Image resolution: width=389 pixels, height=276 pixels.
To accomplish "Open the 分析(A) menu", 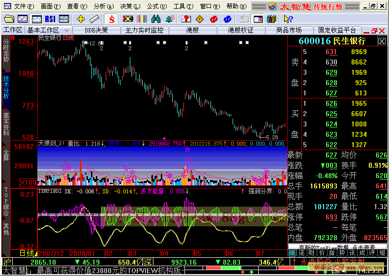I will pyautogui.click(x=103, y=6).
